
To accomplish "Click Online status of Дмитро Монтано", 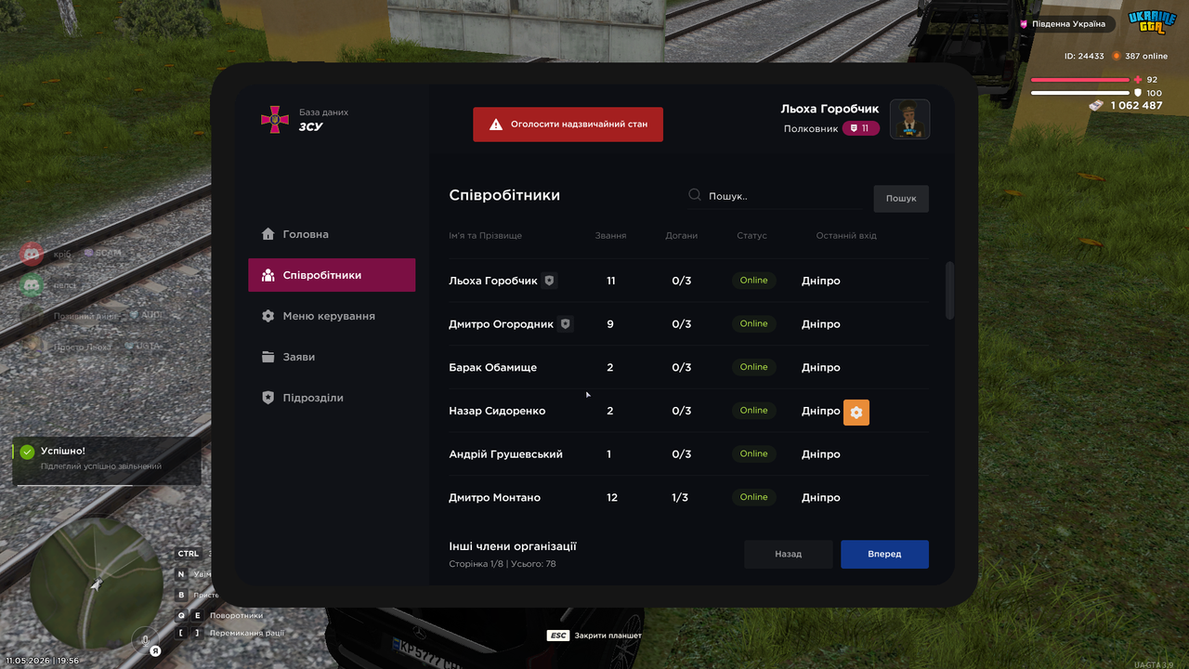I will click(753, 497).
